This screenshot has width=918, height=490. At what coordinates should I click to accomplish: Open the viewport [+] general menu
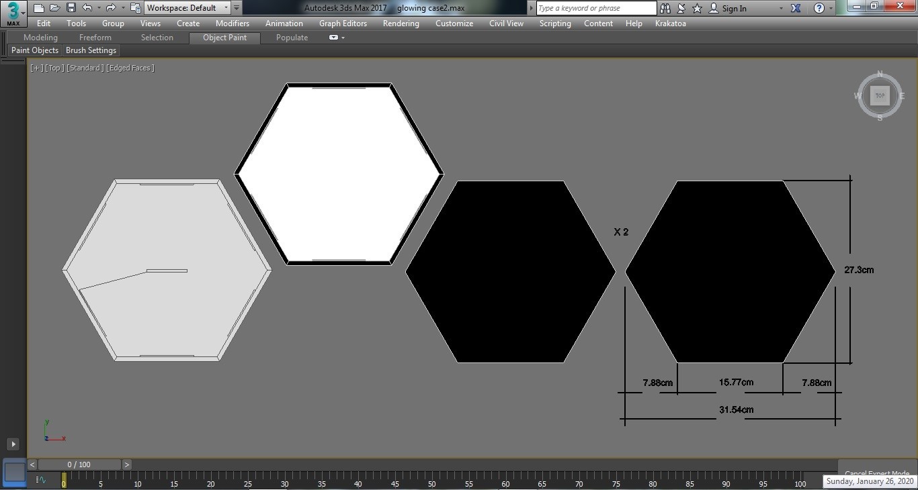click(x=36, y=68)
